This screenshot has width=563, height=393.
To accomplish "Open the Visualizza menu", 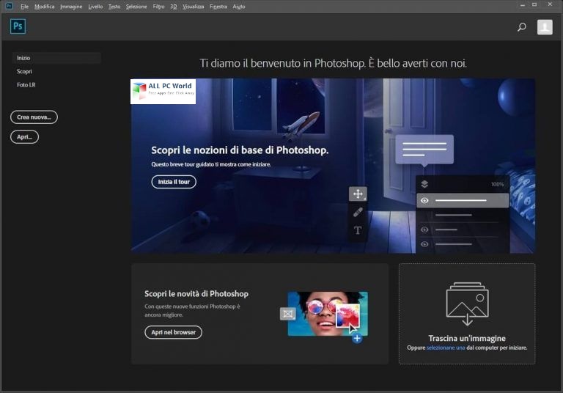I will click(x=194, y=7).
